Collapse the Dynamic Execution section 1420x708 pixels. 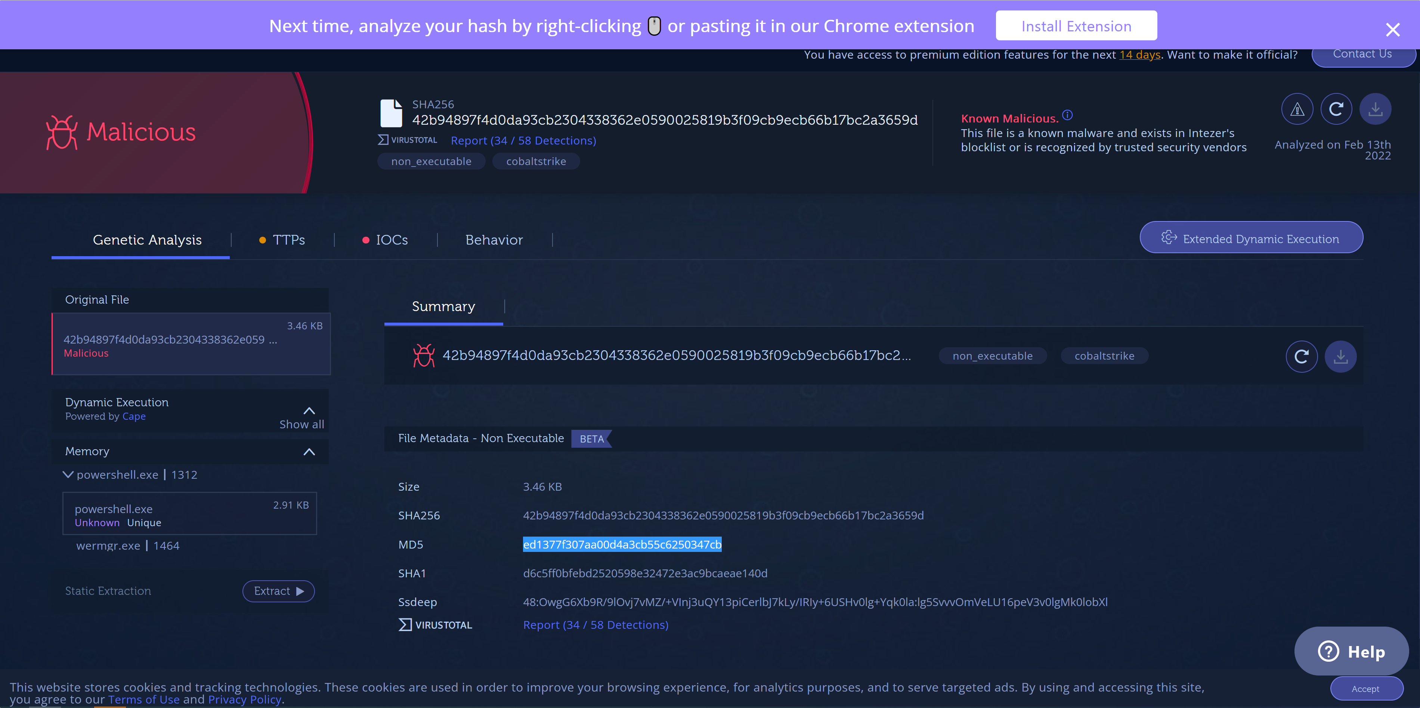pos(309,410)
